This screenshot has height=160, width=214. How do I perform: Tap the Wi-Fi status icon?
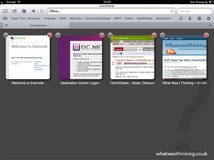tap(19, 2)
